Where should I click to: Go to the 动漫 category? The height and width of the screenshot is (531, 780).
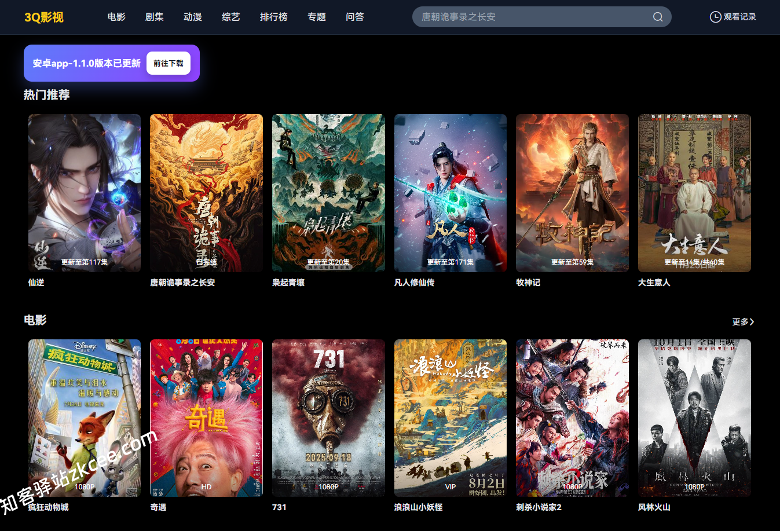193,17
